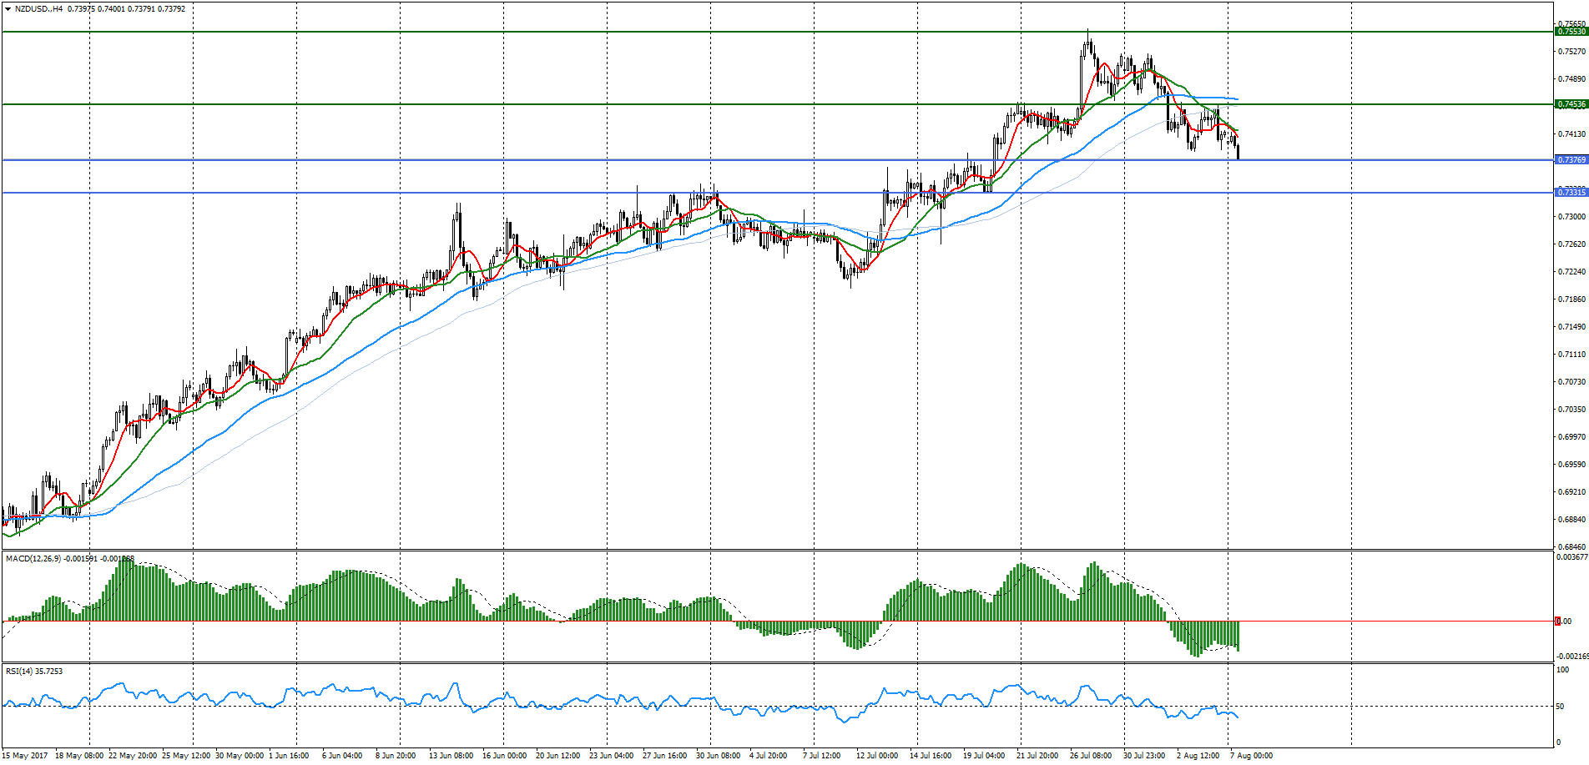Click the RSI(14) indicator label
The height and width of the screenshot is (765, 1589).
click(x=20, y=671)
